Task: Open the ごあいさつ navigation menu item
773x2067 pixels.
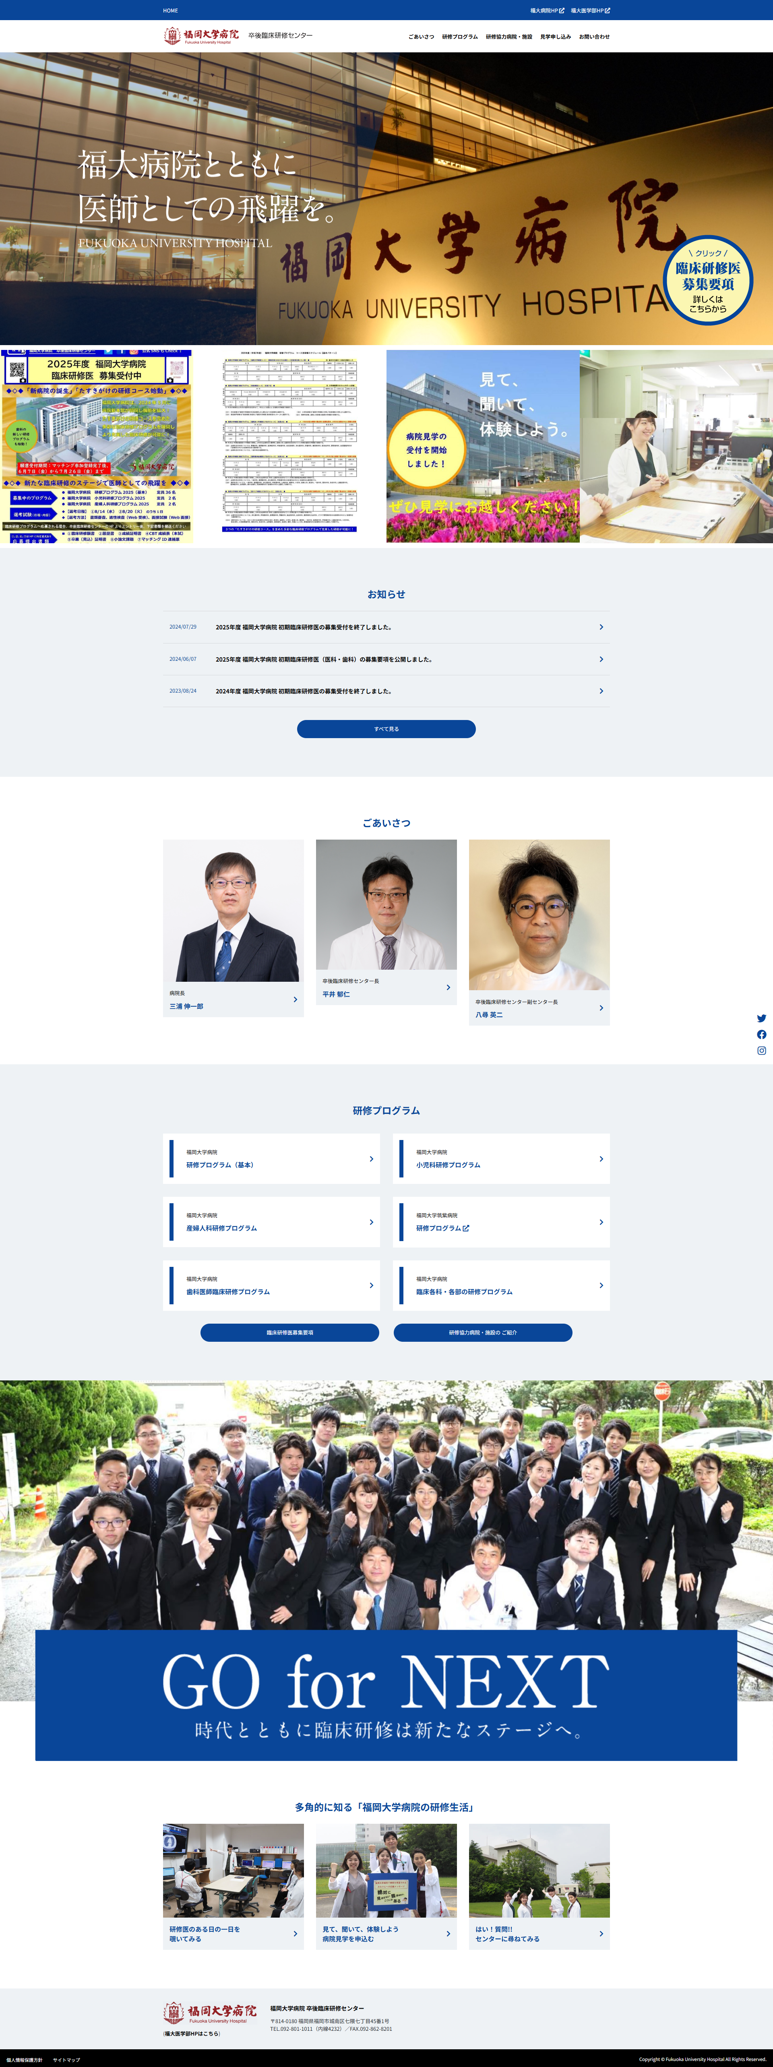Action: coord(421,37)
